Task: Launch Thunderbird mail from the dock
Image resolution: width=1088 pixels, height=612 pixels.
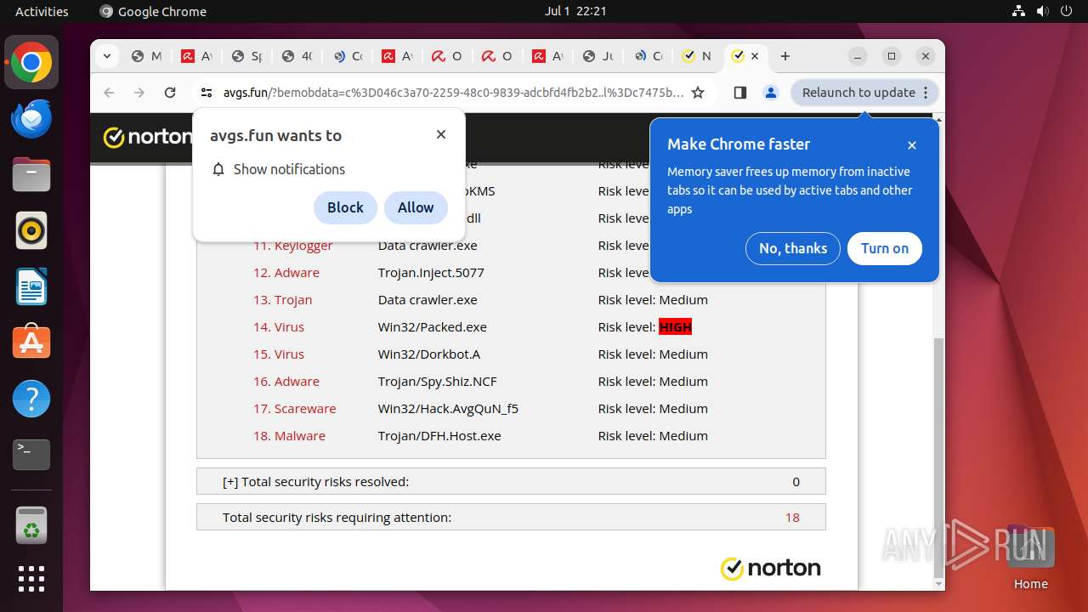Action: click(x=31, y=119)
